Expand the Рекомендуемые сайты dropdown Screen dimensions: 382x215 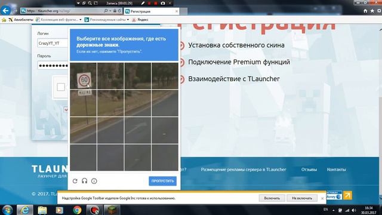click(x=128, y=20)
